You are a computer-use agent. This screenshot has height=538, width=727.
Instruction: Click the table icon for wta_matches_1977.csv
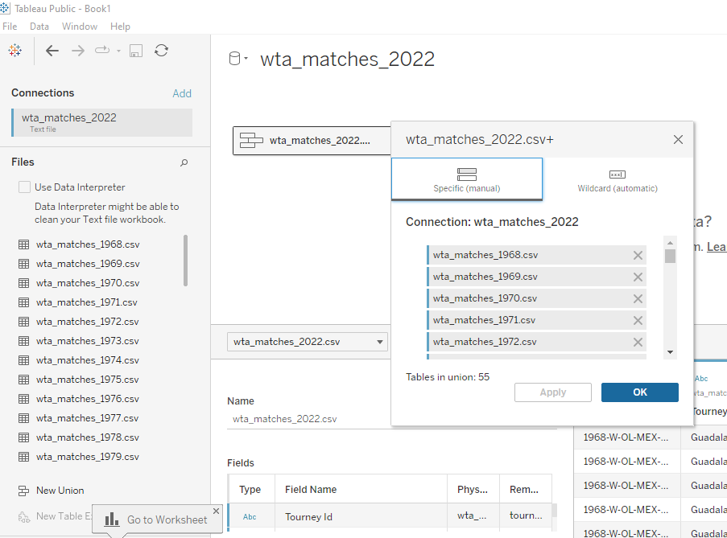[x=23, y=418]
